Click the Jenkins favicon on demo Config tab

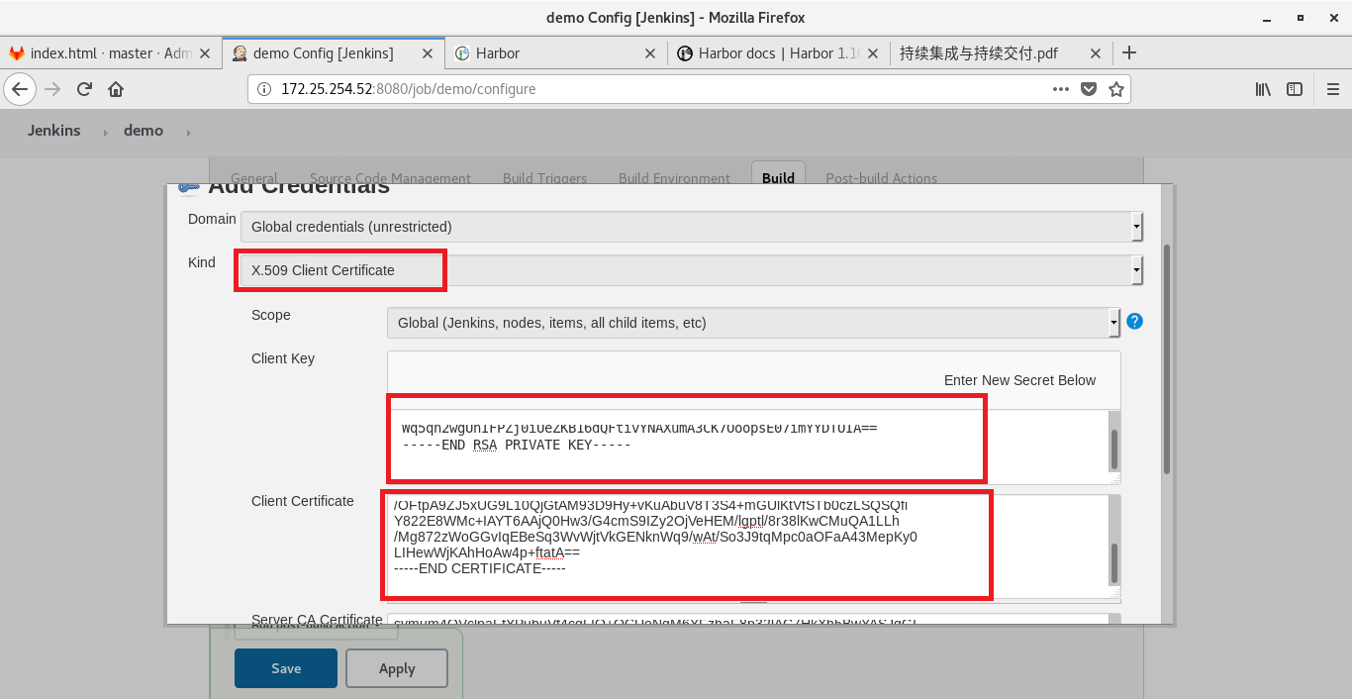[240, 53]
